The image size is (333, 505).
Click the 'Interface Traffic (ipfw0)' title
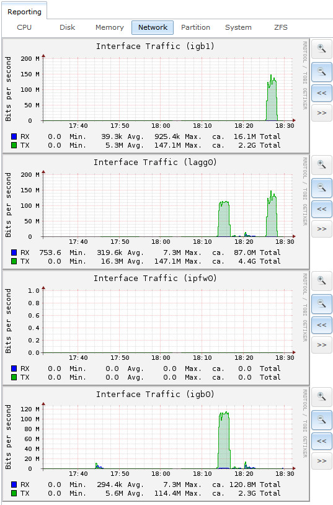155,279
